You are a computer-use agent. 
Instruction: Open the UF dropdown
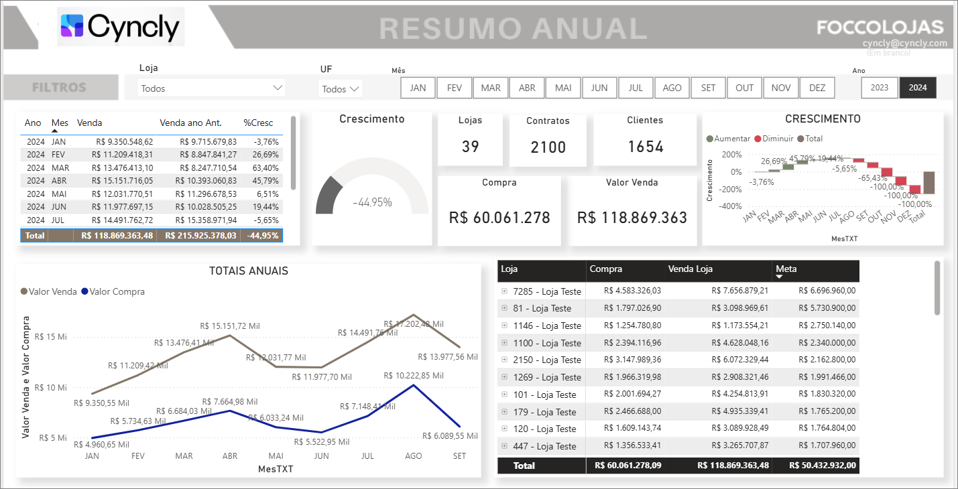coord(341,88)
